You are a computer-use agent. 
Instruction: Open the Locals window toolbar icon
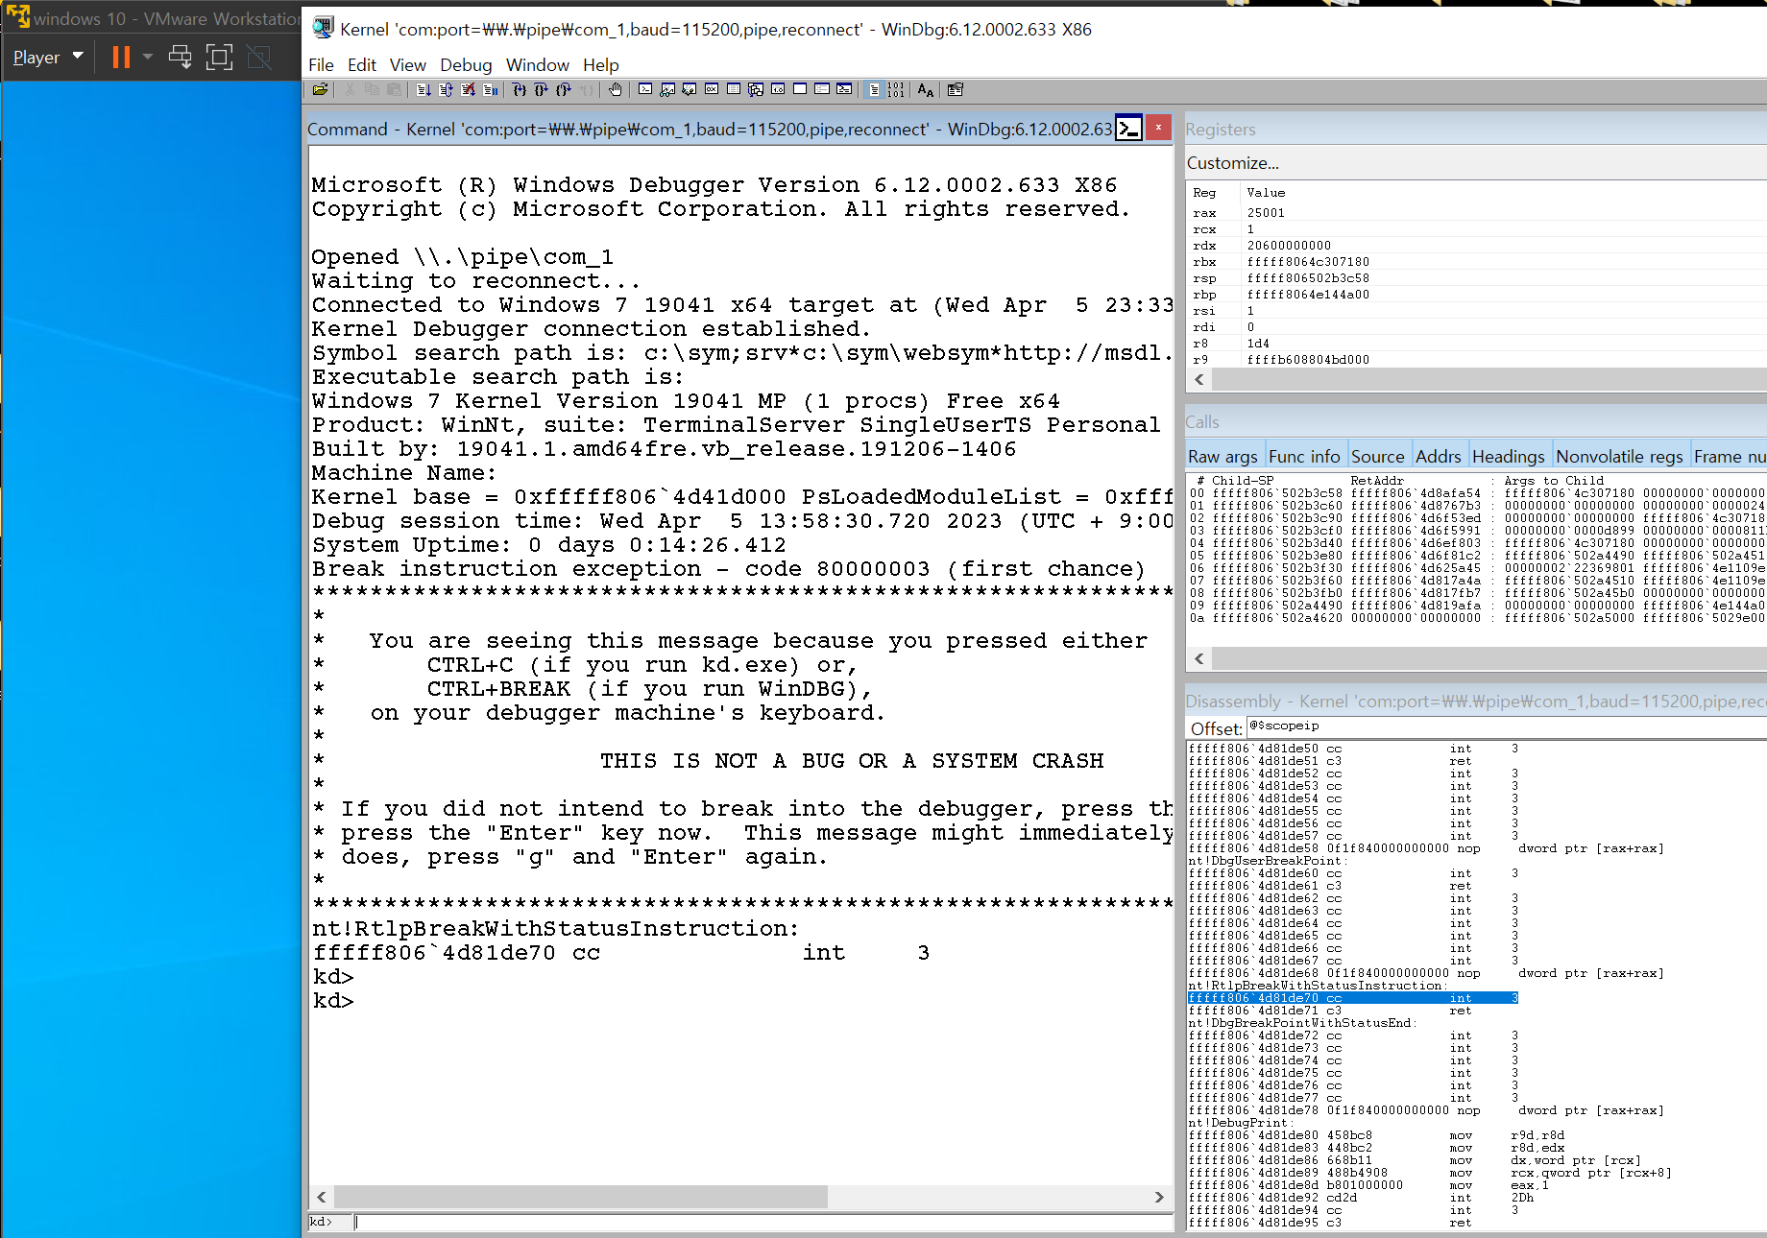tap(690, 89)
